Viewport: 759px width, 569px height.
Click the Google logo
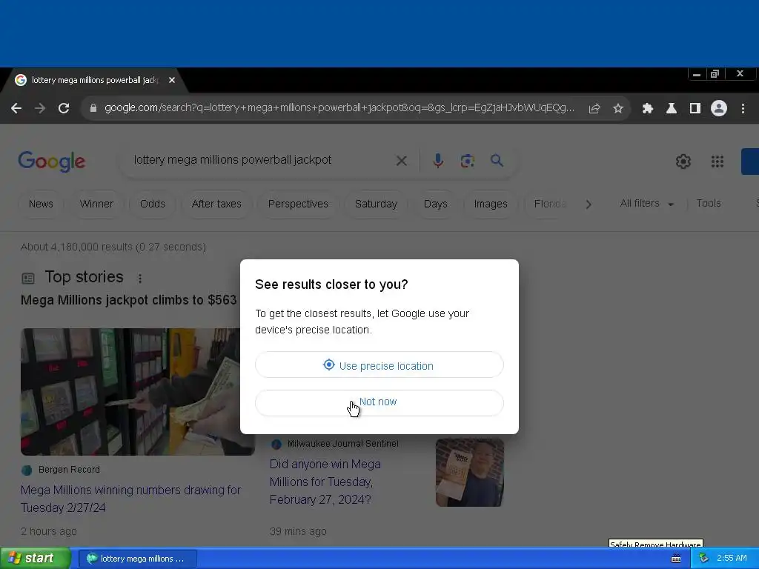[52, 161]
